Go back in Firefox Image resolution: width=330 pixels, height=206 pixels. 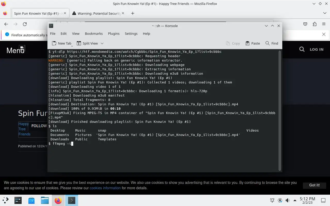[x=6, y=24]
